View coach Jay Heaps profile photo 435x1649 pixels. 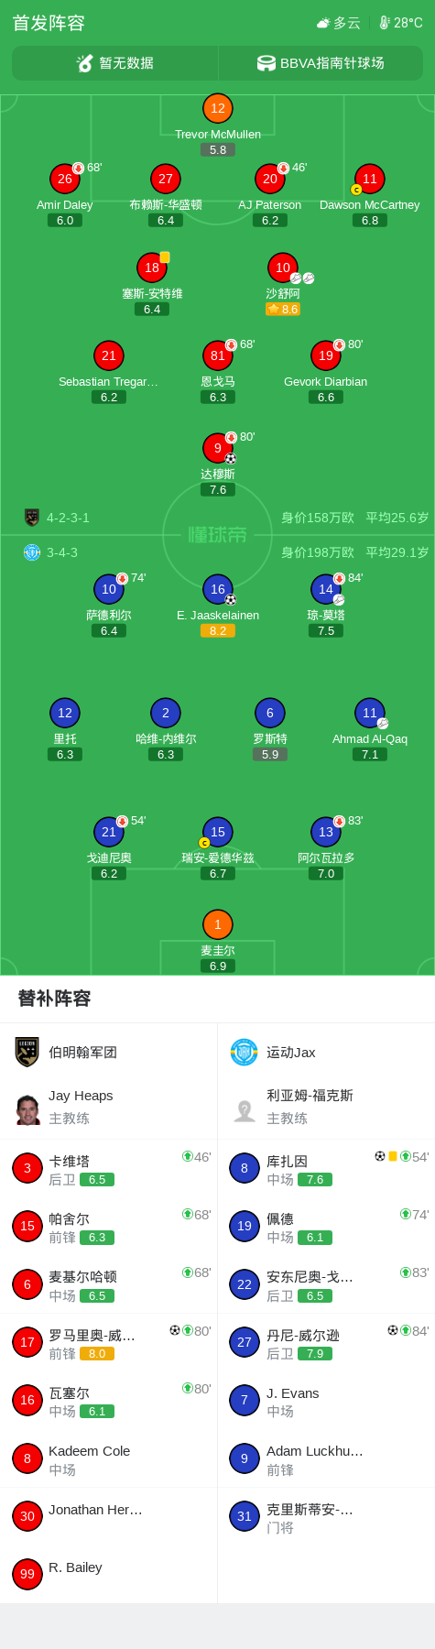point(28,1108)
